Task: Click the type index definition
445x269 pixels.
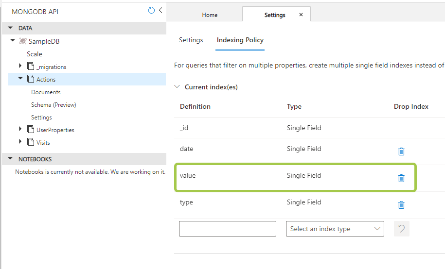Action: 186,202
